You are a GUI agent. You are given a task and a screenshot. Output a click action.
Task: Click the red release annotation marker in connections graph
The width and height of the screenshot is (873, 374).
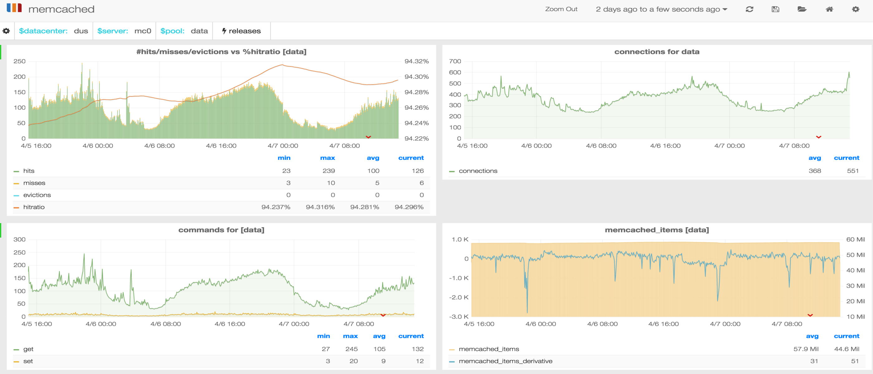click(x=818, y=137)
